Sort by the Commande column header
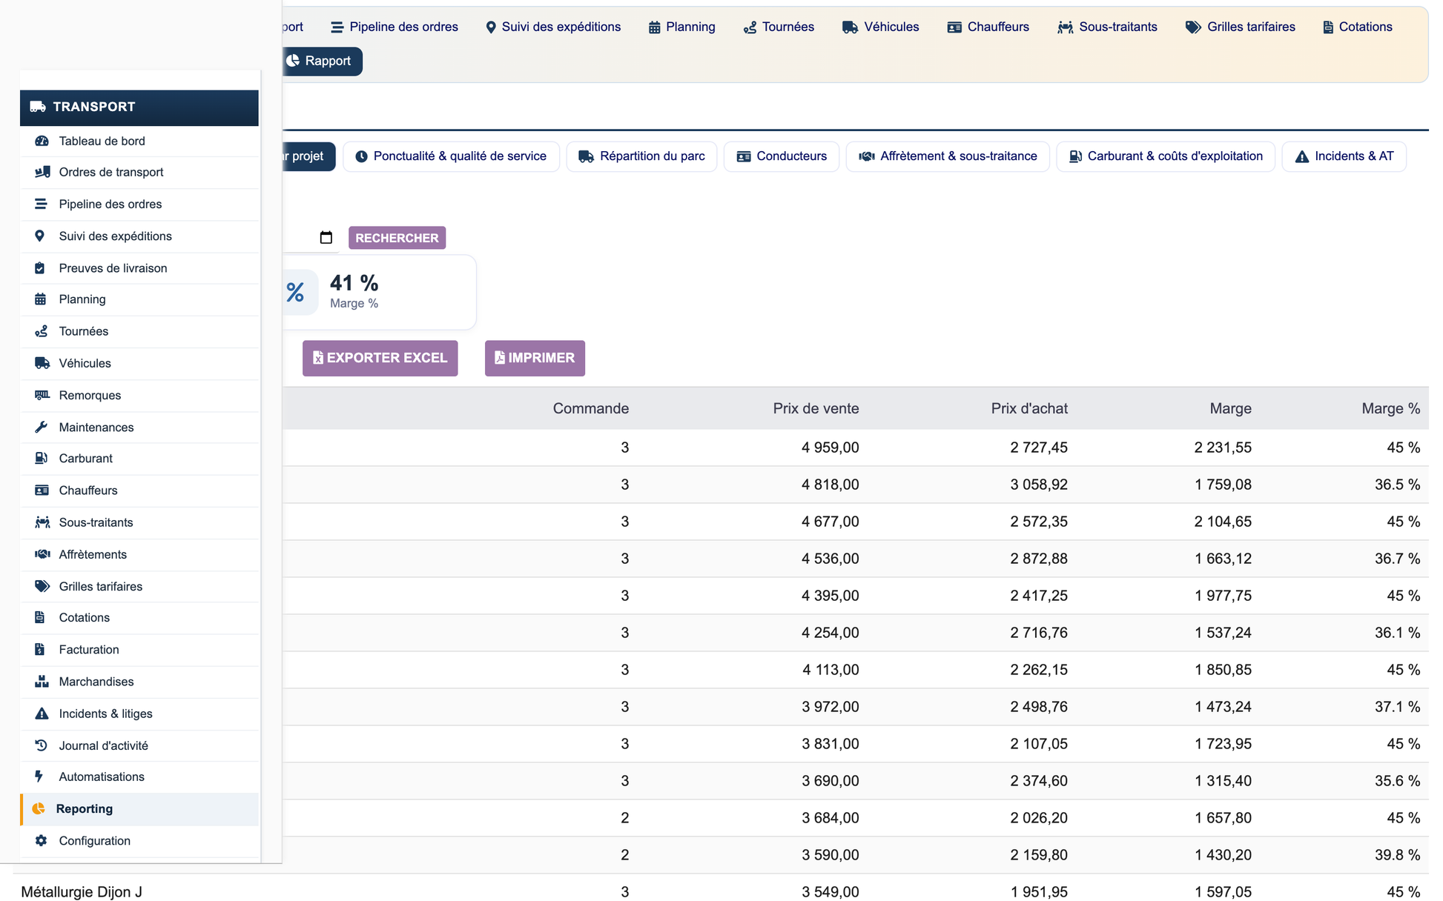The height and width of the screenshot is (901, 1443). click(x=590, y=408)
